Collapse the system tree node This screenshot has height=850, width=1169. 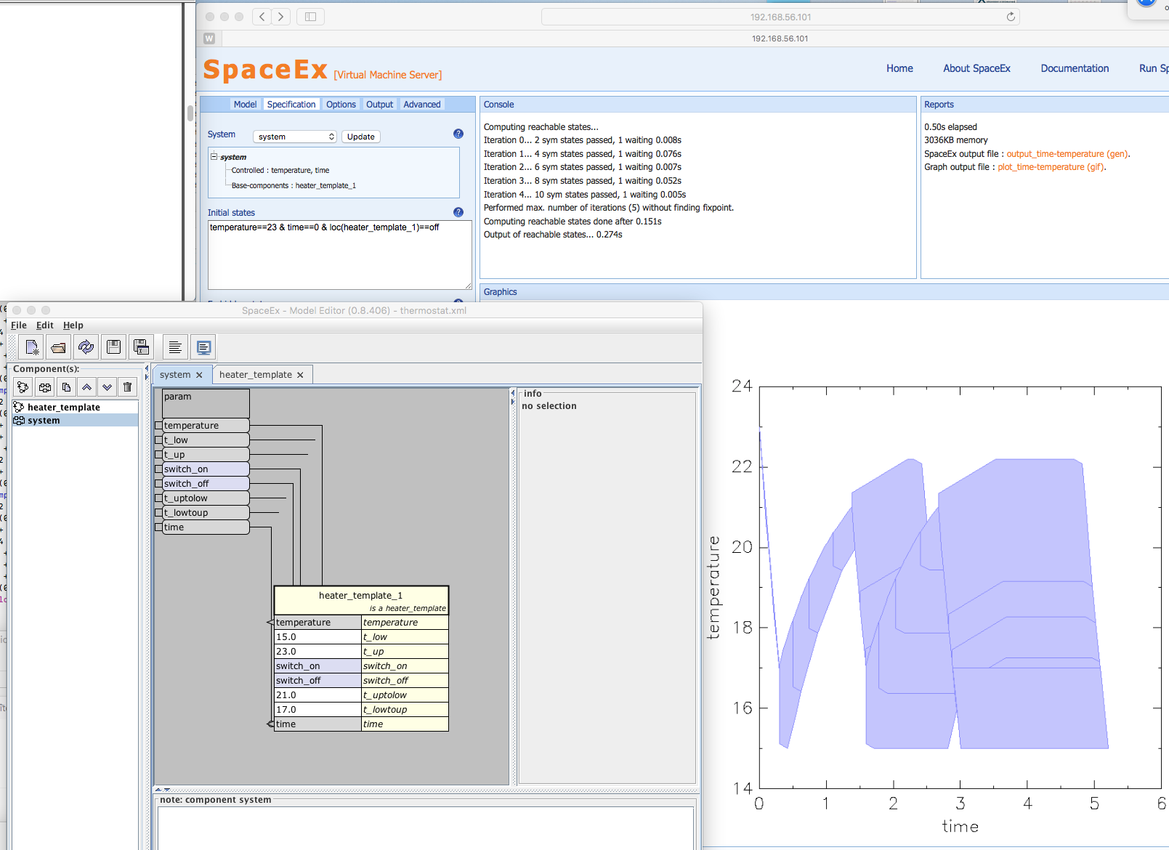(x=214, y=156)
